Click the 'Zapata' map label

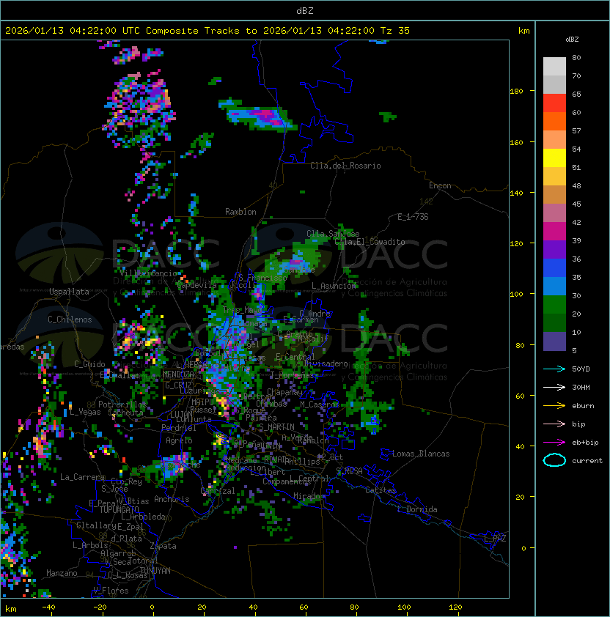[163, 546]
